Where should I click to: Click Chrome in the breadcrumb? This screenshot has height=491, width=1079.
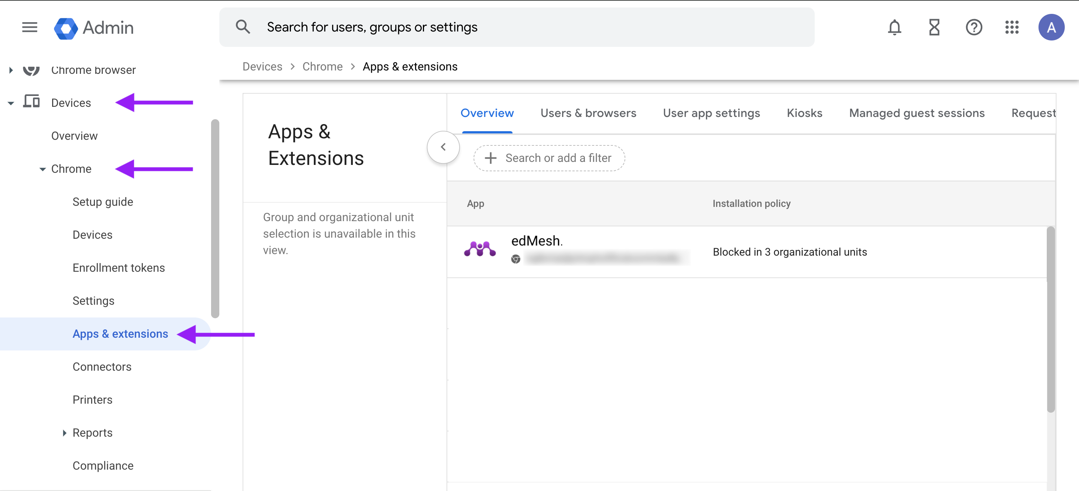pyautogui.click(x=322, y=67)
